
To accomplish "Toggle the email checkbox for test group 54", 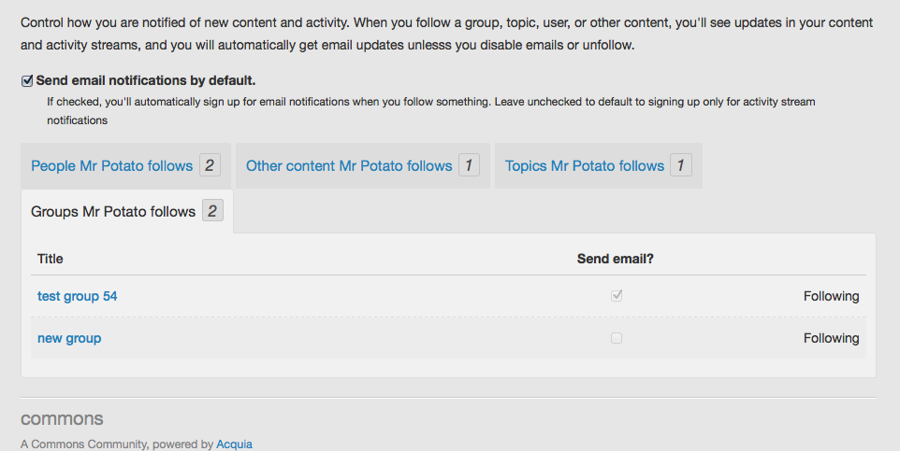I will (x=617, y=296).
